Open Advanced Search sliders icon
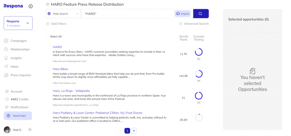This screenshot has width=291, height=136. tap(180, 24)
